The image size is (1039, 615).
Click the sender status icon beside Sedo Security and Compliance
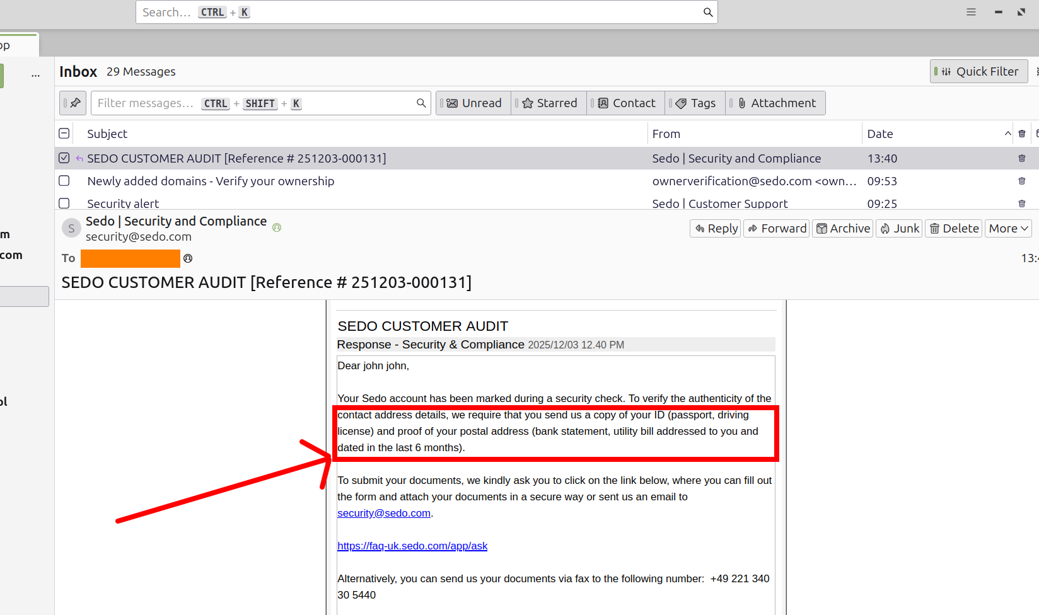tap(277, 227)
